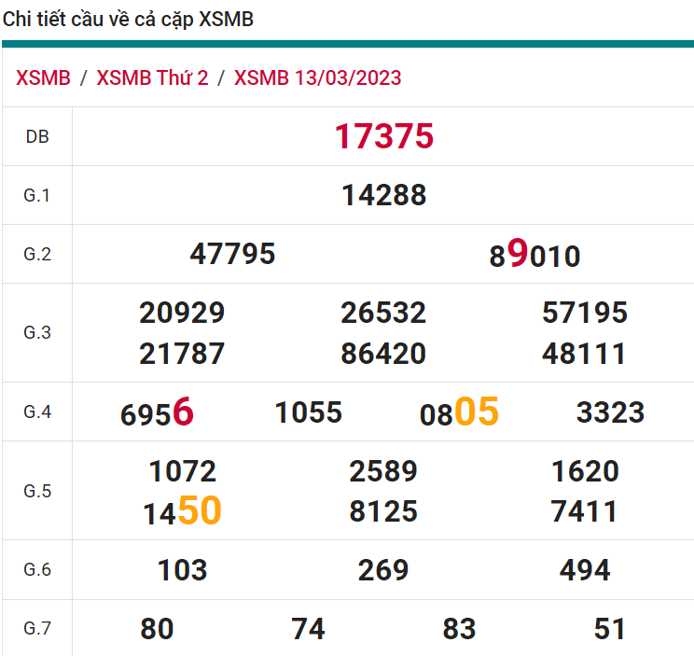Viewport: 694px width, 656px height.
Task: Select the G.3 number 26532
Action: pyautogui.click(x=383, y=313)
